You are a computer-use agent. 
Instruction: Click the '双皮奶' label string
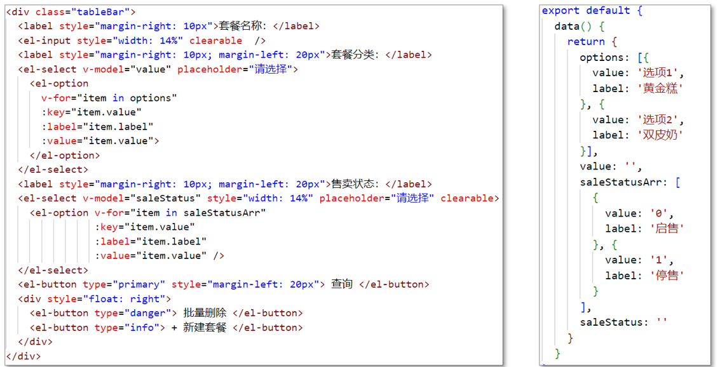[x=660, y=135]
